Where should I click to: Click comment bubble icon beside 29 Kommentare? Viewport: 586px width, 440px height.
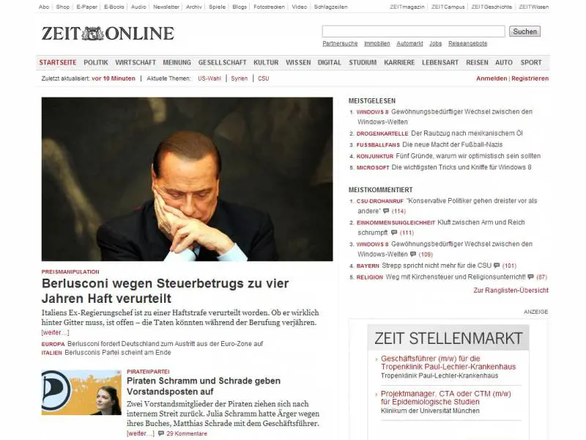click(x=161, y=433)
